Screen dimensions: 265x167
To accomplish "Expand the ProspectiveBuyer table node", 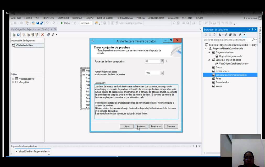I will coord(13,79).
